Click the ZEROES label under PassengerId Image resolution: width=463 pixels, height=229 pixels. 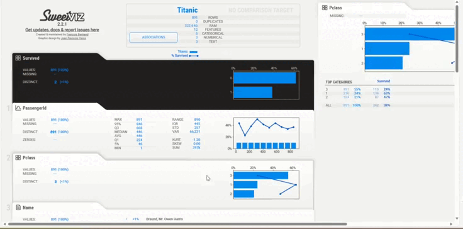coord(29,140)
